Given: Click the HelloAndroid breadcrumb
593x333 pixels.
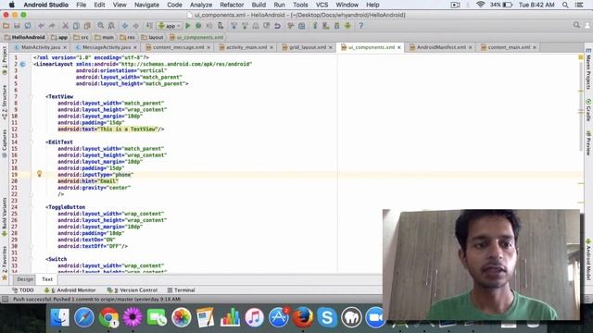Looking at the screenshot, I should click(25, 37).
